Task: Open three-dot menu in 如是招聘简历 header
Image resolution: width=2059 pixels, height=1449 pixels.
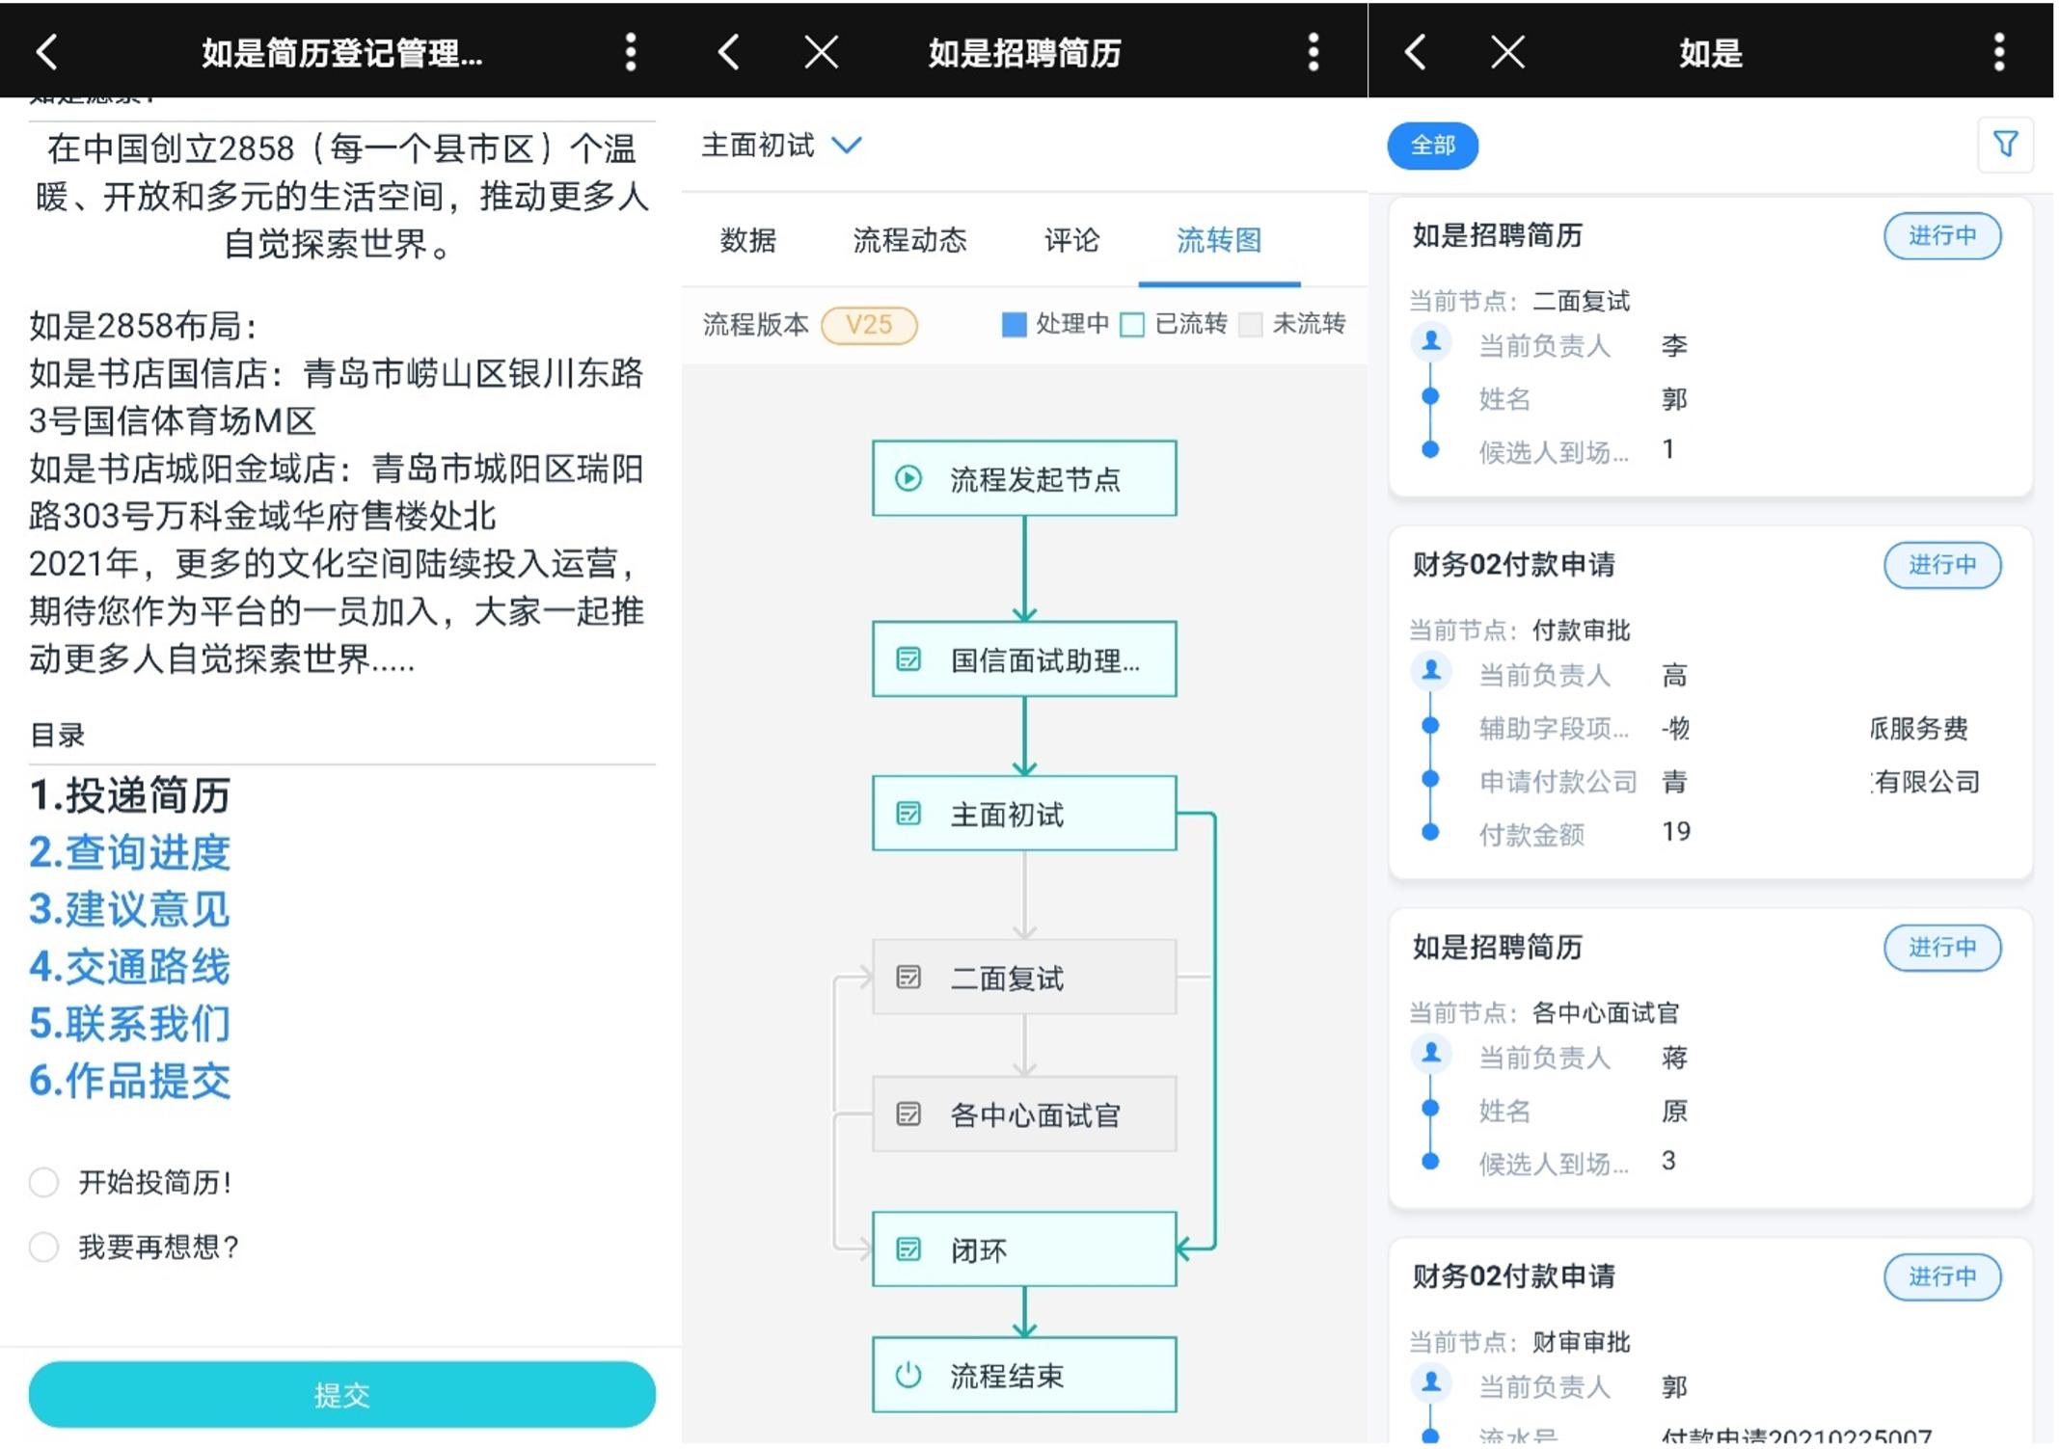Action: [1314, 52]
